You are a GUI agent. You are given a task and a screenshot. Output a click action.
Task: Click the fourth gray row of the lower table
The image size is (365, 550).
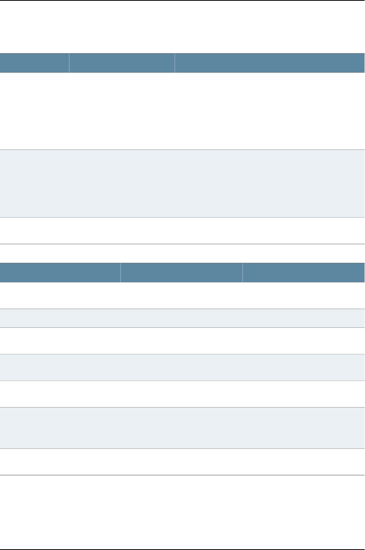coord(182,367)
